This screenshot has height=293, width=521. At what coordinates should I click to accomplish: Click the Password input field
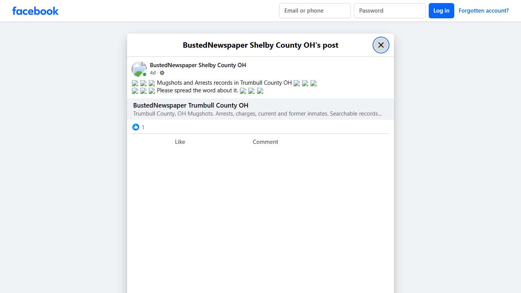click(389, 11)
